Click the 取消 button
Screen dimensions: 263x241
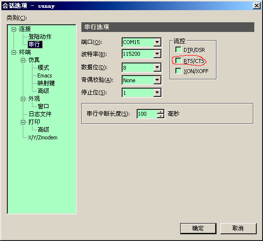238,228
